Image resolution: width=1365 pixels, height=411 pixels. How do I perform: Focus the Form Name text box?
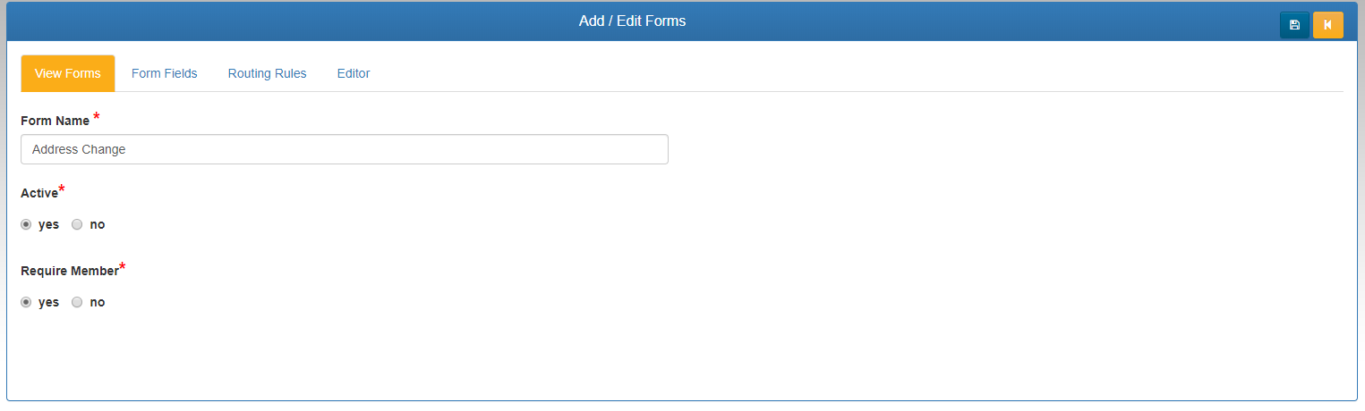[345, 149]
